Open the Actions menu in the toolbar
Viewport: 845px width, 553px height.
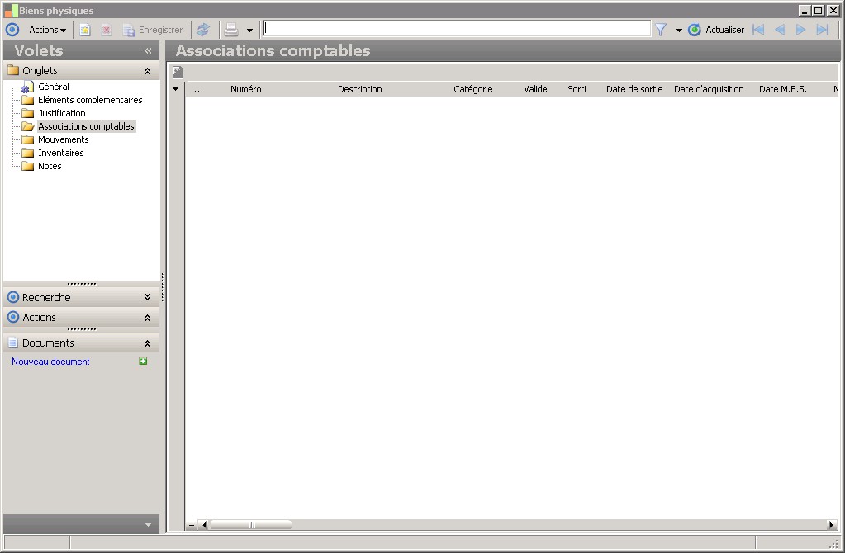pyautogui.click(x=47, y=31)
